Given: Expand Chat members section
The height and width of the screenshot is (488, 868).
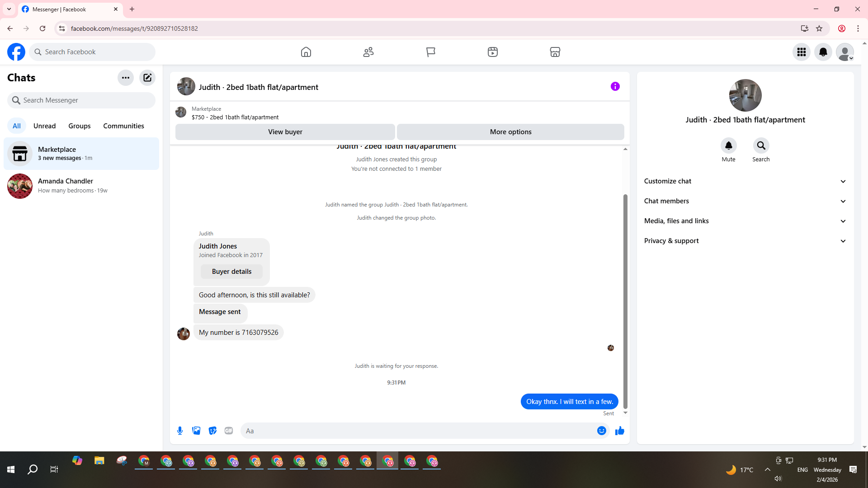Looking at the screenshot, I should pos(745,201).
